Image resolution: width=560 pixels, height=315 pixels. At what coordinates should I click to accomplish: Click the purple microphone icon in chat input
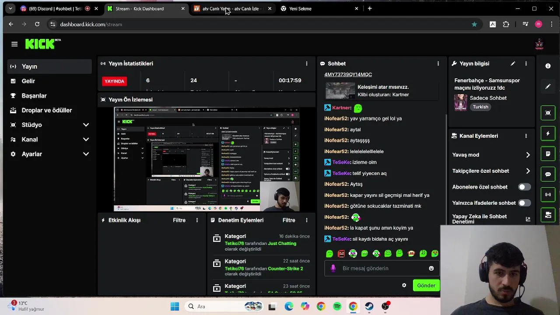333,268
